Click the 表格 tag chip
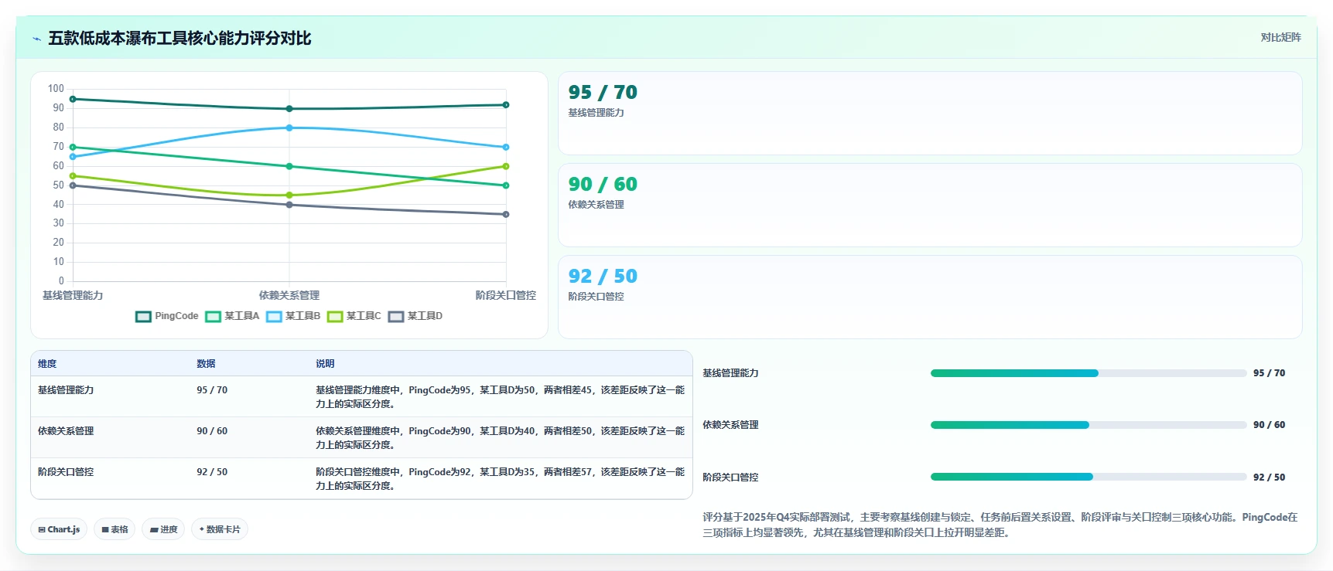This screenshot has width=1333, height=571. 115,529
